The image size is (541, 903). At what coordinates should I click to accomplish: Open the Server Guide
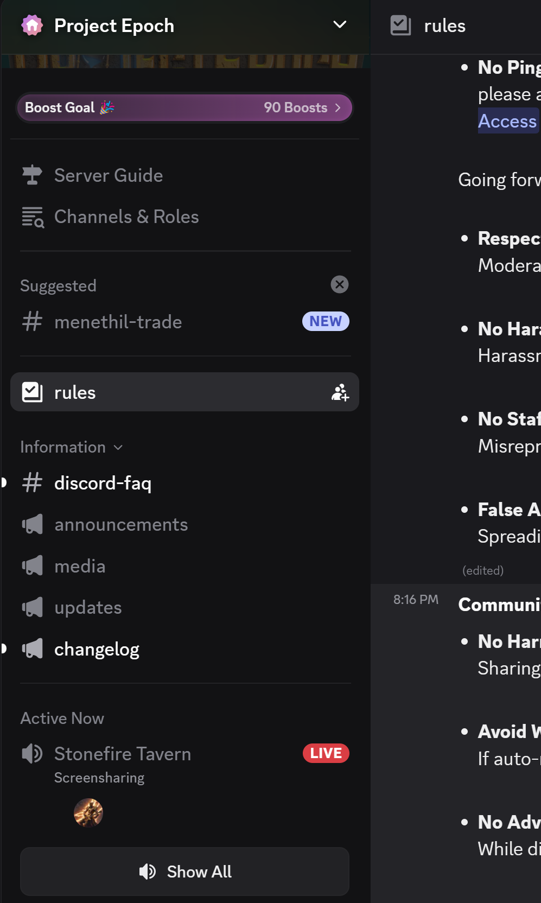pyautogui.click(x=109, y=175)
